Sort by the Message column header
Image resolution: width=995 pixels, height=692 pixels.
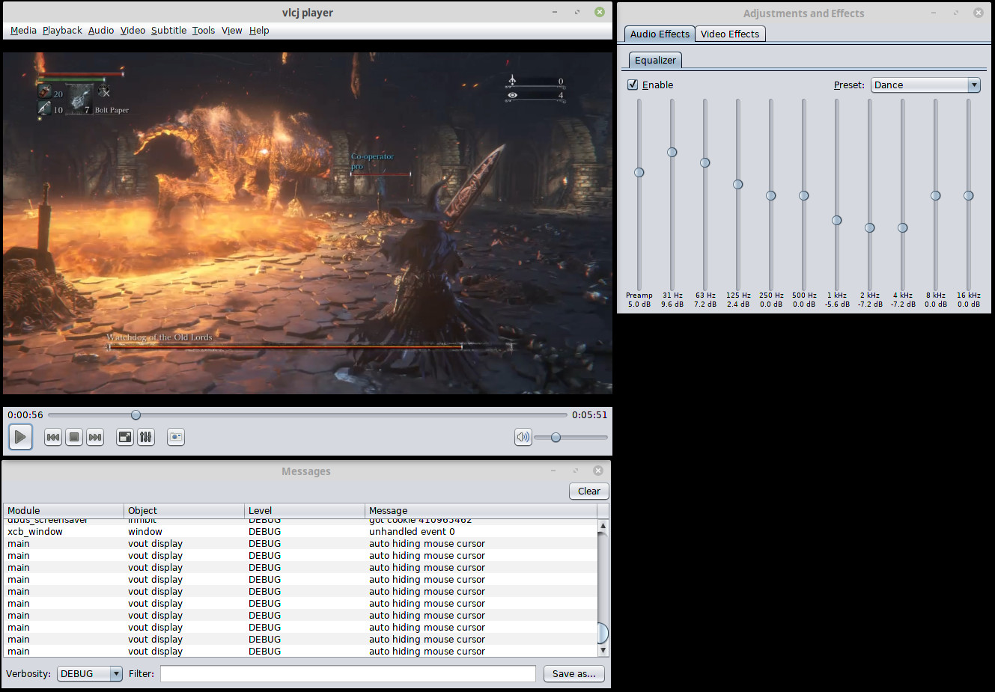click(481, 510)
